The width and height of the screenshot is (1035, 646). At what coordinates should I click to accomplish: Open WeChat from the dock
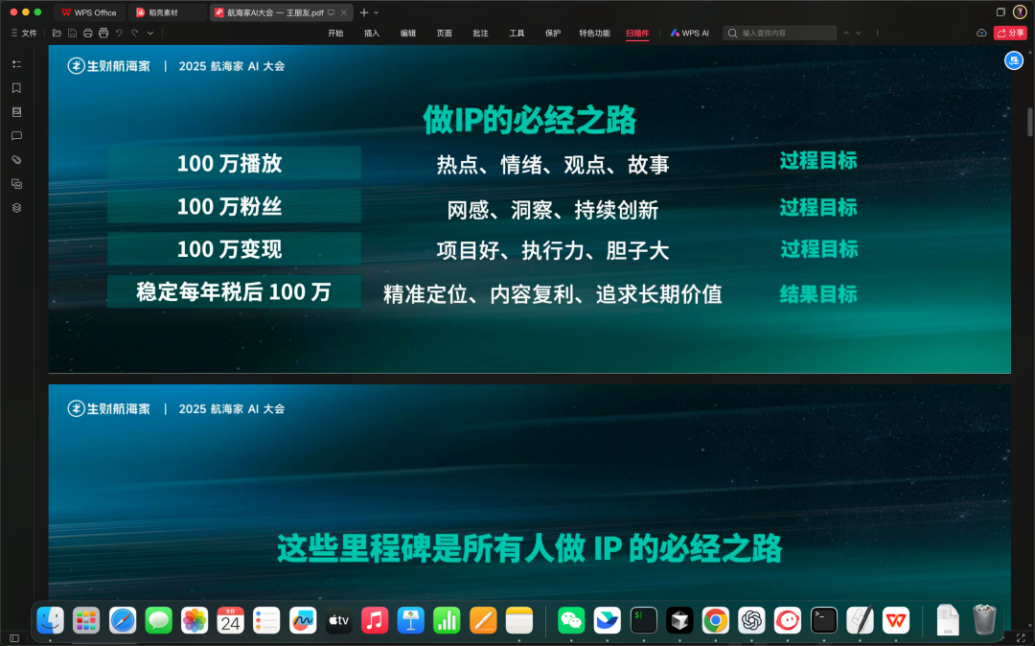pyautogui.click(x=571, y=620)
